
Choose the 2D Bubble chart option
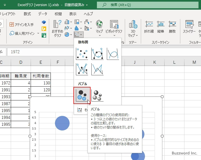82,95
